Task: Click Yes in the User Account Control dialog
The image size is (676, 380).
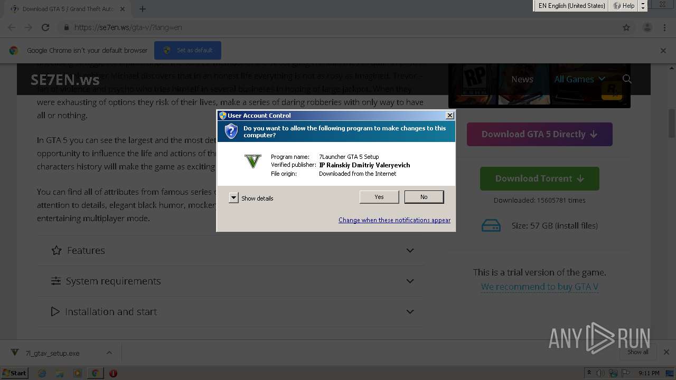Action: click(x=379, y=197)
